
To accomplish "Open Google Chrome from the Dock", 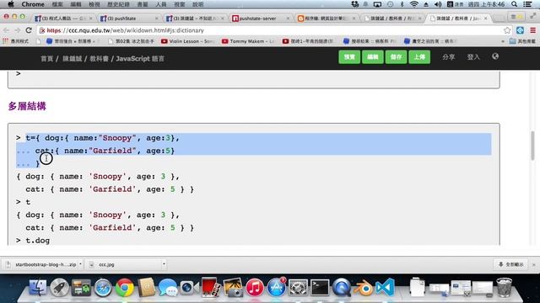I will pos(125,287).
